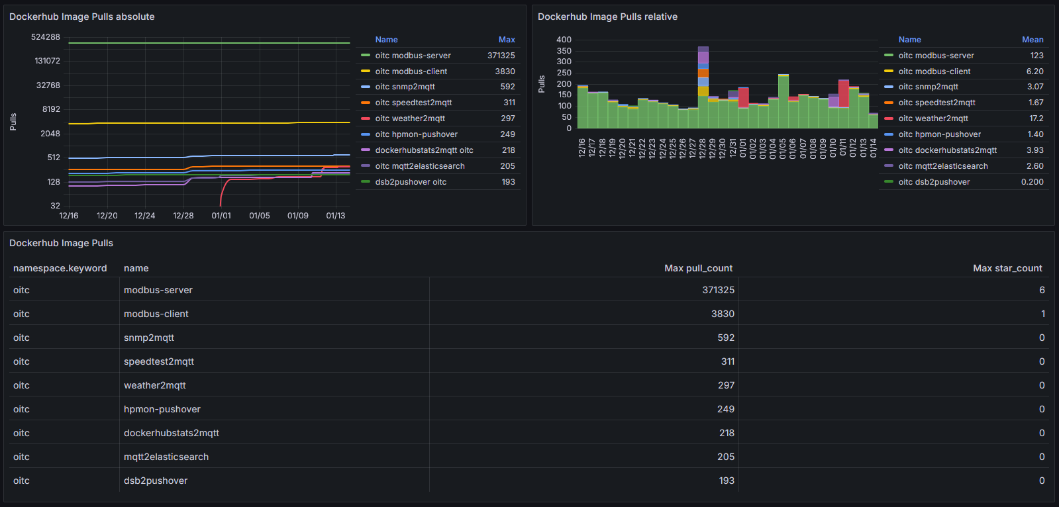The height and width of the screenshot is (507, 1059).
Task: Sort table by Max pull_count header
Action: click(x=699, y=268)
